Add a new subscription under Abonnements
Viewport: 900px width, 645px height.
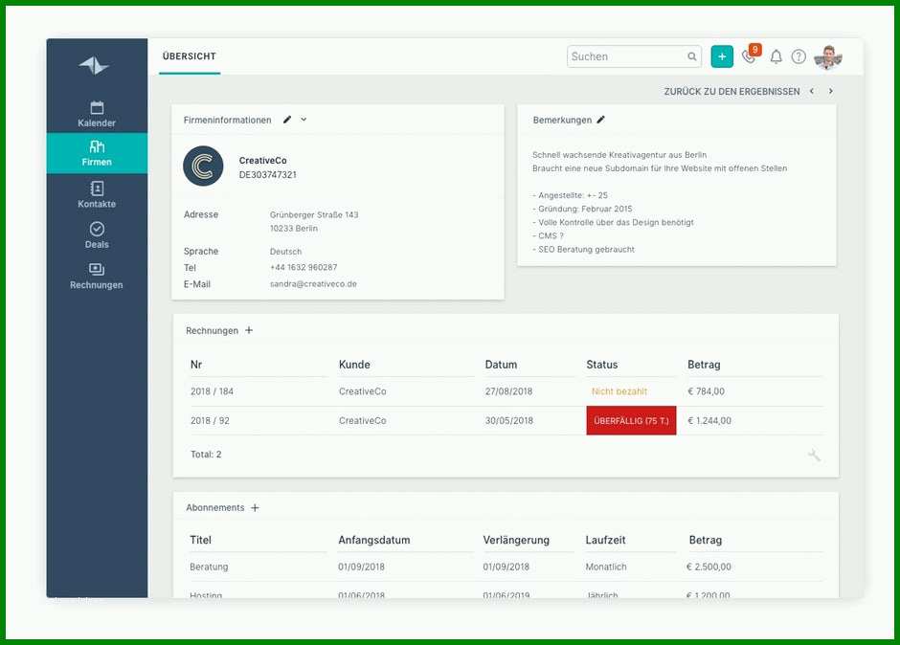255,508
